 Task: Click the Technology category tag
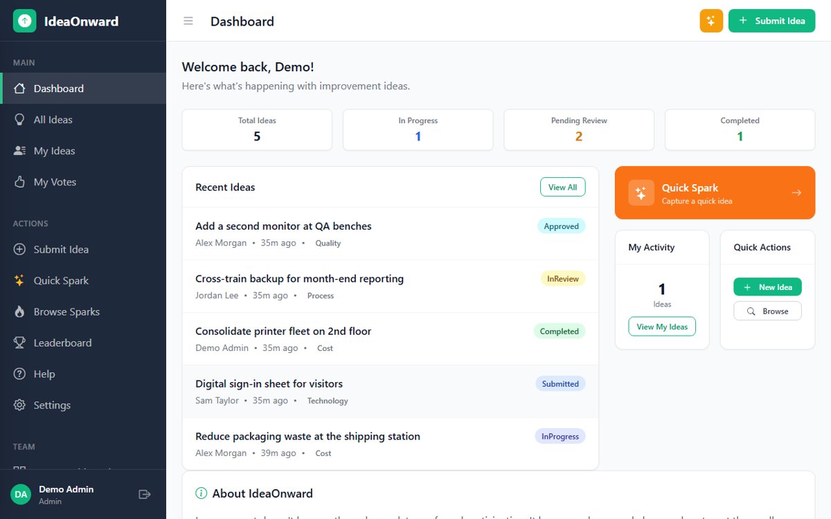click(328, 401)
